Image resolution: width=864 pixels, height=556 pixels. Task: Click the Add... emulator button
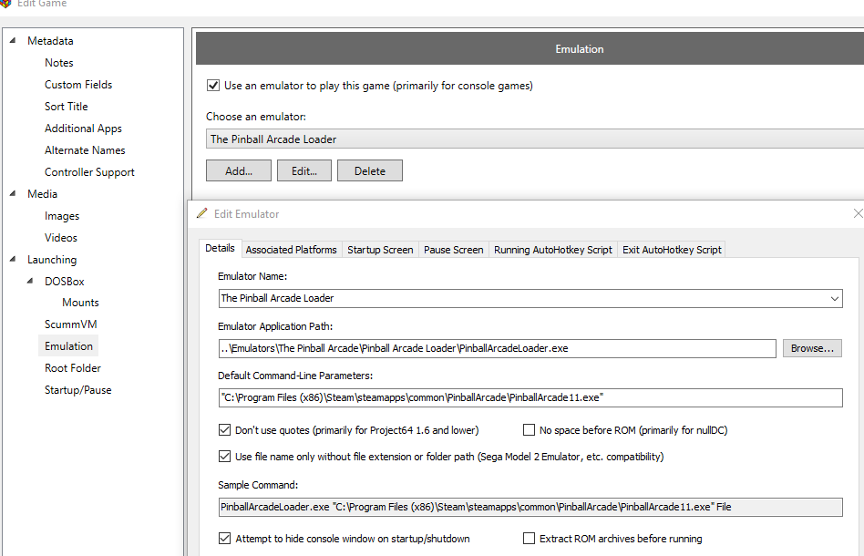(x=239, y=170)
